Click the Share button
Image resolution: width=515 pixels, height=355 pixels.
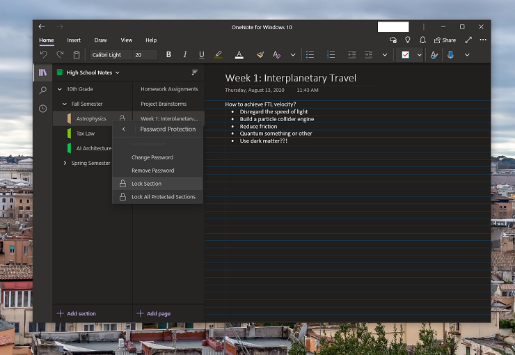[x=445, y=40]
